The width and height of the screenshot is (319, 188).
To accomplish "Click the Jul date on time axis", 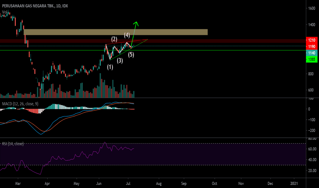I will pos(128,184).
